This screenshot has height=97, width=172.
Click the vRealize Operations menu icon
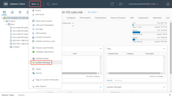[x=33, y=52]
